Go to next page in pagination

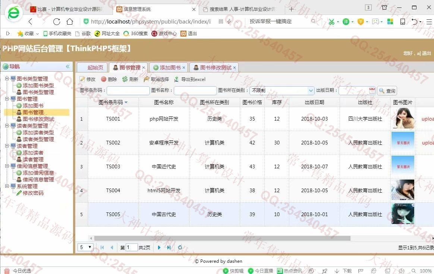pos(159,247)
